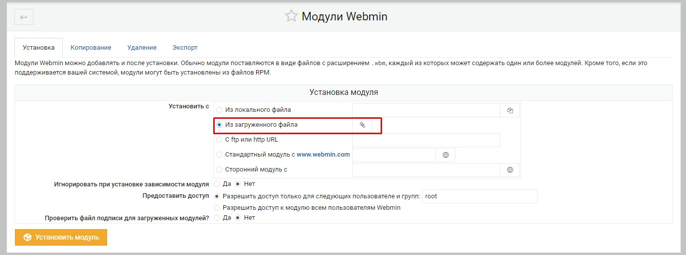This screenshot has width=686, height=255.
Task: Focus the ftp or http URL field
Action: [425, 140]
